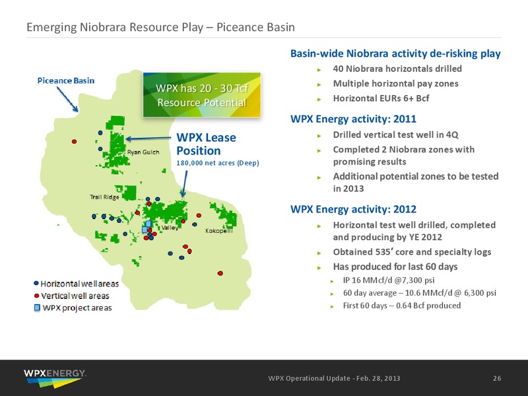
Task: Click the WPX Energy logo in footer
Action: (55, 378)
